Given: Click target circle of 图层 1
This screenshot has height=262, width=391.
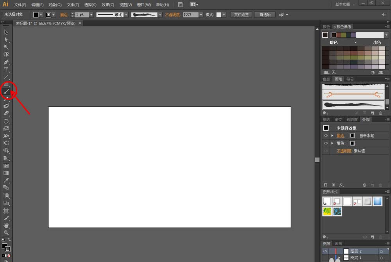Looking at the screenshot, I should coord(381,258).
